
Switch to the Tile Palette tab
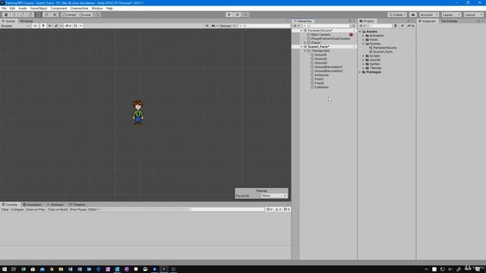pyautogui.click(x=449, y=21)
